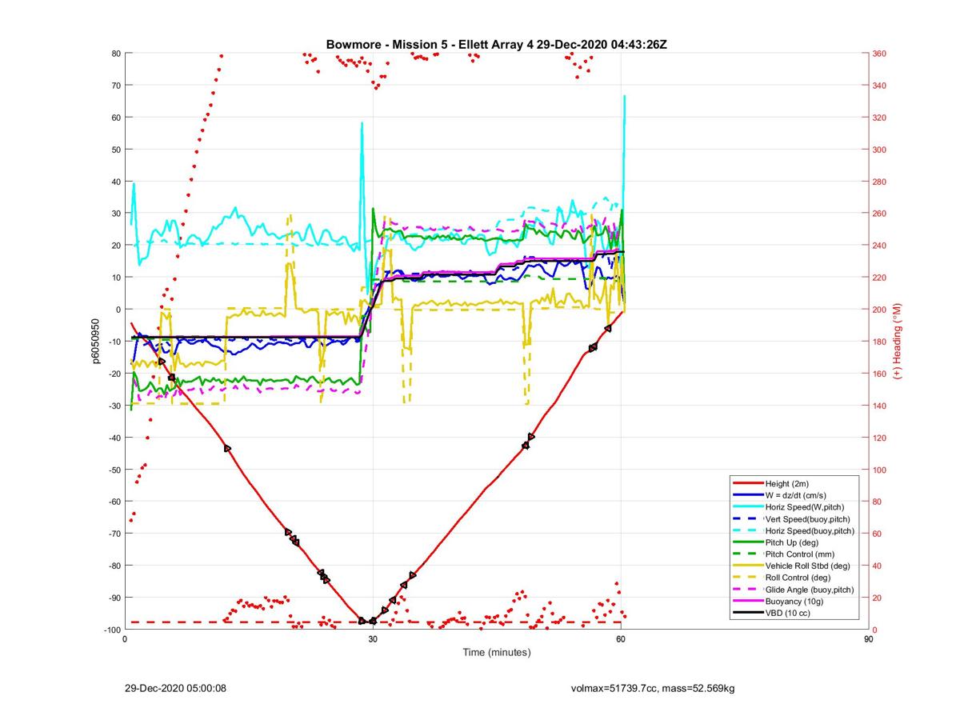
Task: Select the "Pitch Control (mm)" legend entry
Action: coord(801,554)
